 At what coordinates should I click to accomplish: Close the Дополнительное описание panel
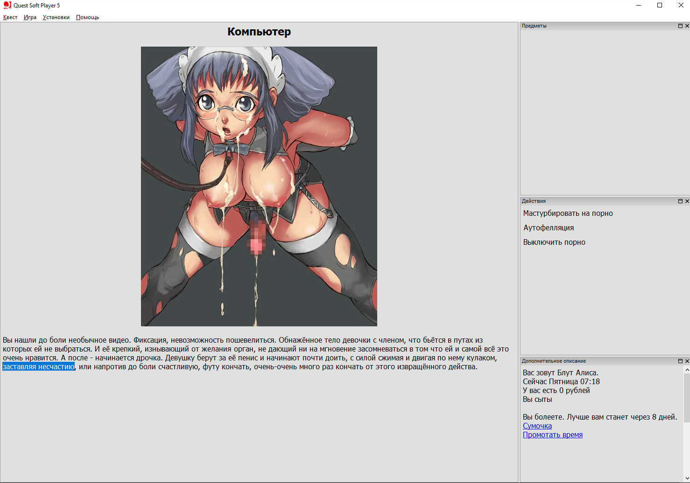pyautogui.click(x=687, y=361)
